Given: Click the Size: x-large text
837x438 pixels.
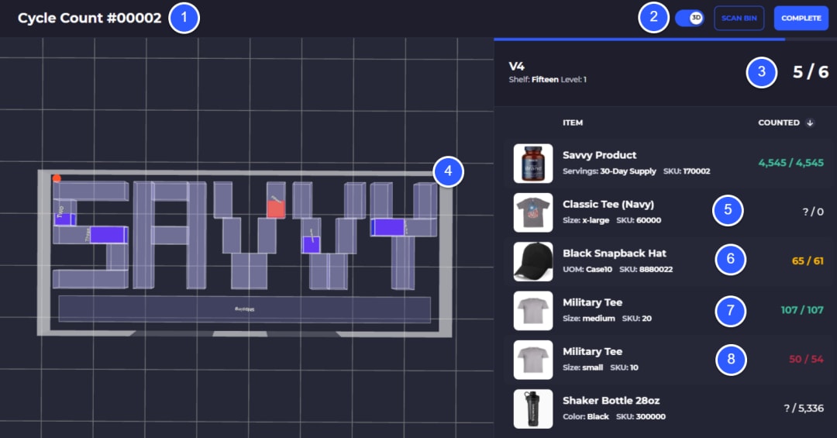Looking at the screenshot, I should pos(586,221).
